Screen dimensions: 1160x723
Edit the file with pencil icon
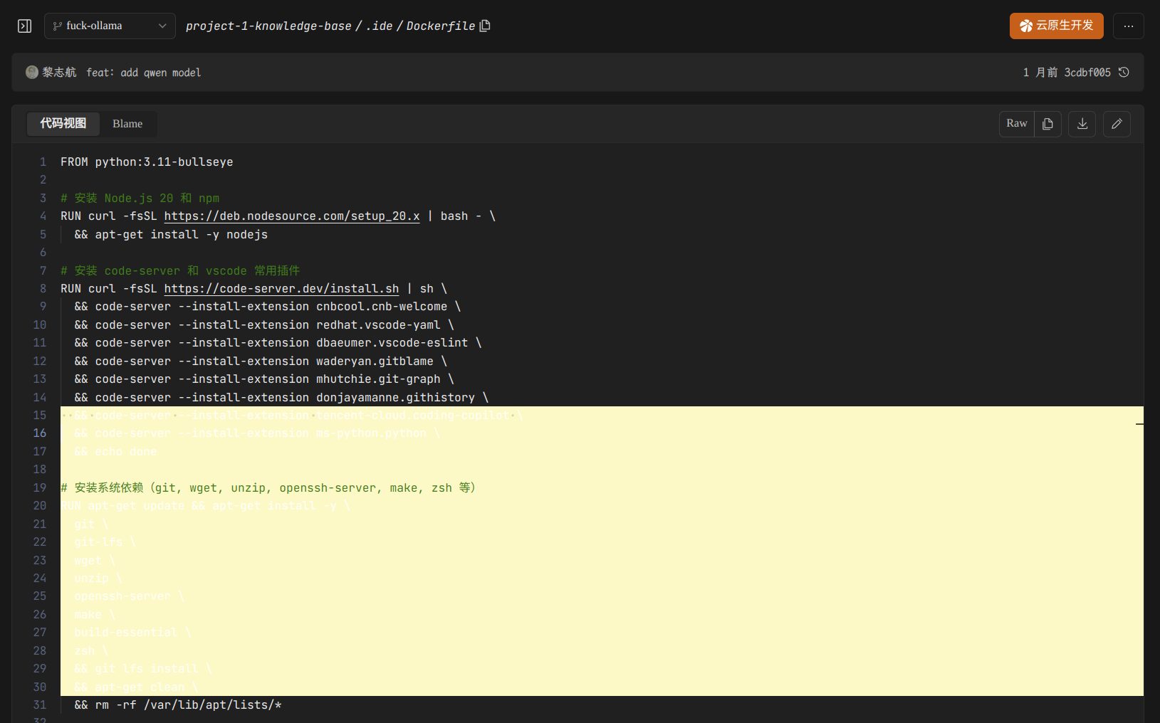(x=1117, y=124)
